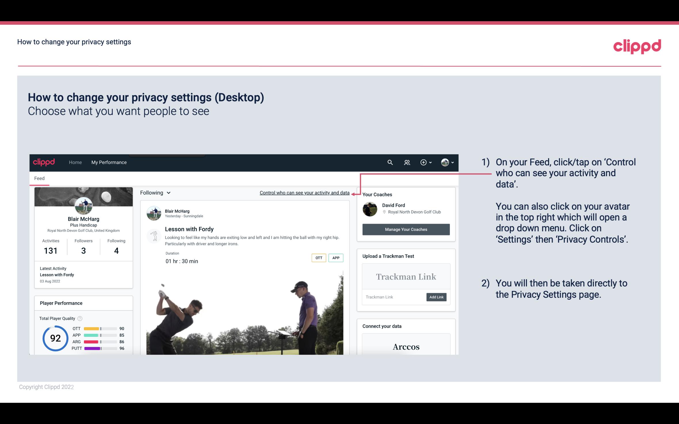Click the Total Player Quality info icon
Viewport: 679px width, 424px height.
click(80, 318)
